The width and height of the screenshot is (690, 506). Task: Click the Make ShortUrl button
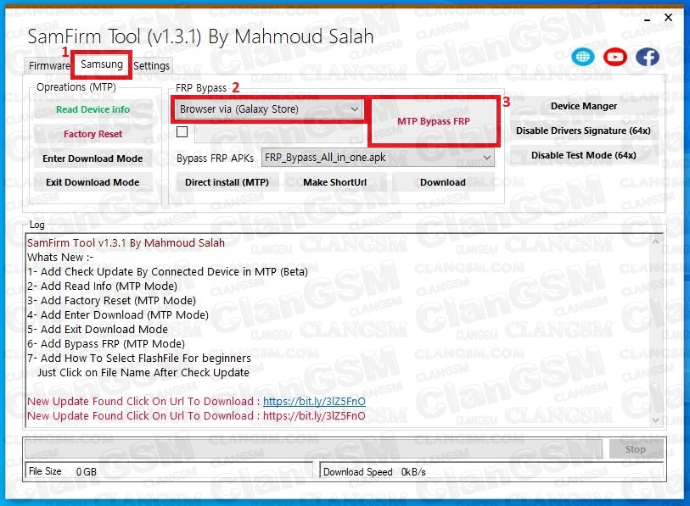(x=335, y=182)
